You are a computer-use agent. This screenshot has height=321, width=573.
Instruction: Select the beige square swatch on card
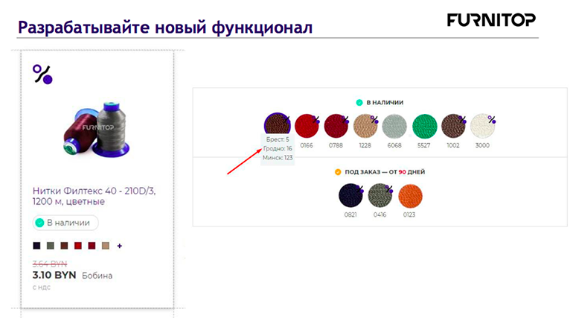click(x=106, y=246)
